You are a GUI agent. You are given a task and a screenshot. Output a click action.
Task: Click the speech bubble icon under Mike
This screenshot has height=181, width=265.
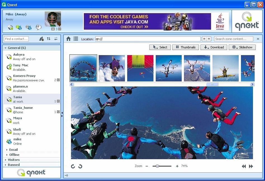(x=39, y=27)
